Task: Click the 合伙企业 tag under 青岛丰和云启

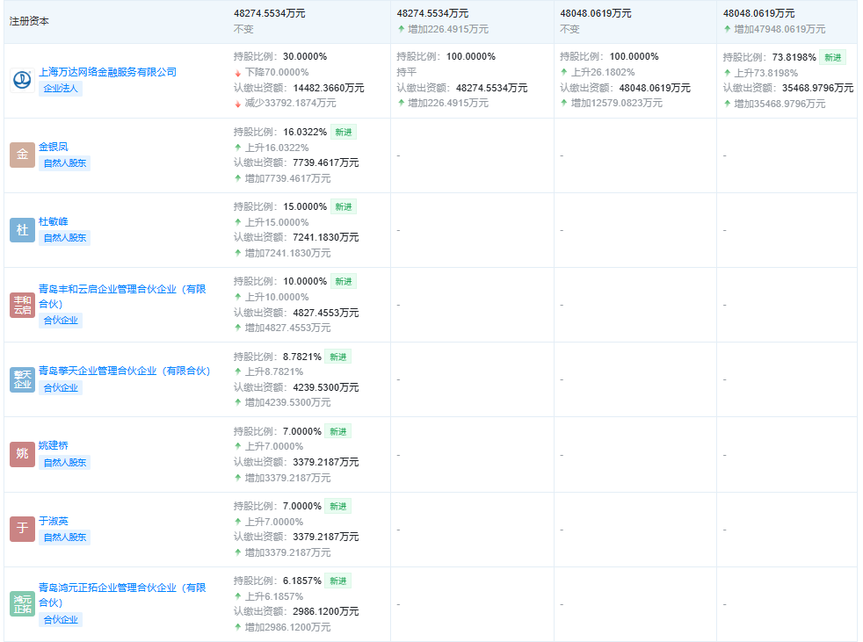Action: click(x=61, y=321)
